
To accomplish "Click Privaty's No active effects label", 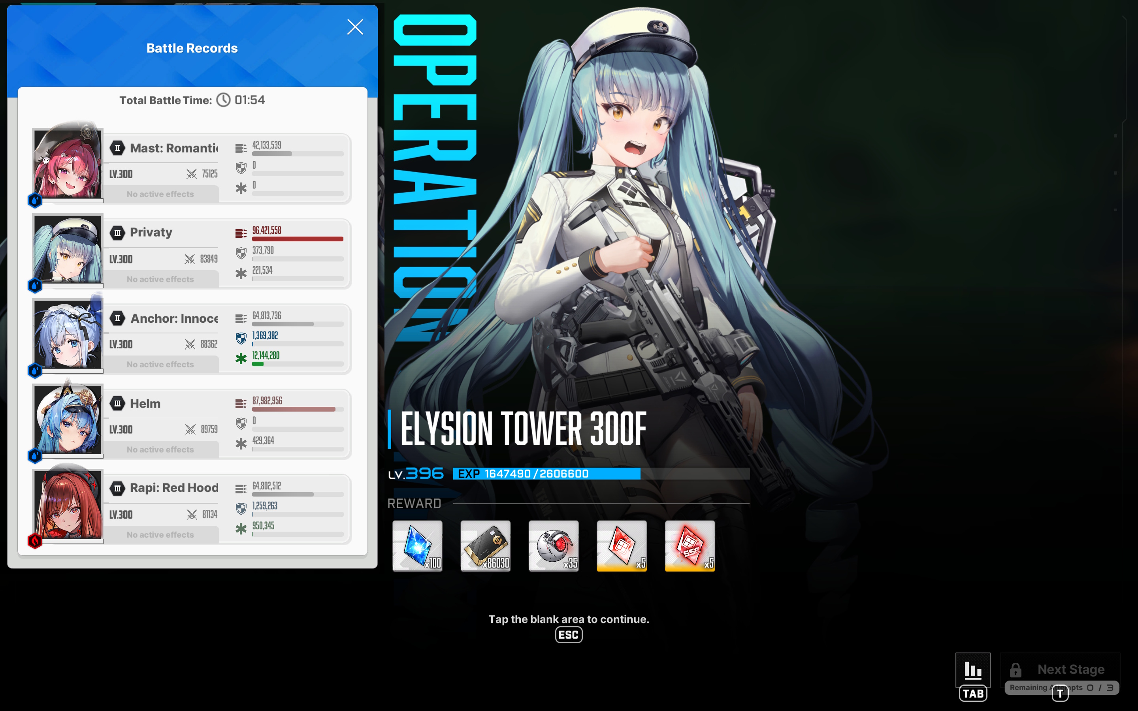I will pyautogui.click(x=160, y=279).
